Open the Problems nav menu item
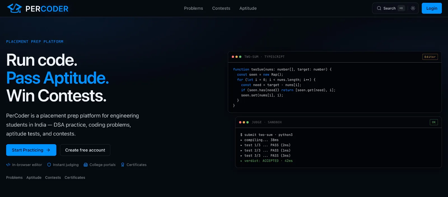448x197 pixels. click(x=193, y=8)
